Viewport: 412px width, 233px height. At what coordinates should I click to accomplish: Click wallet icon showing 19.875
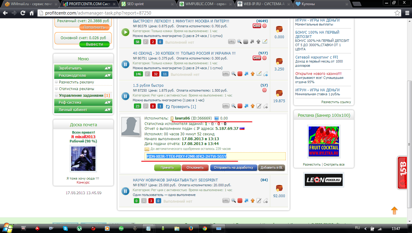(x=279, y=93)
